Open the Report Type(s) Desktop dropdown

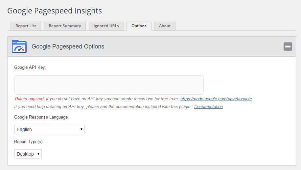[x=28, y=154]
